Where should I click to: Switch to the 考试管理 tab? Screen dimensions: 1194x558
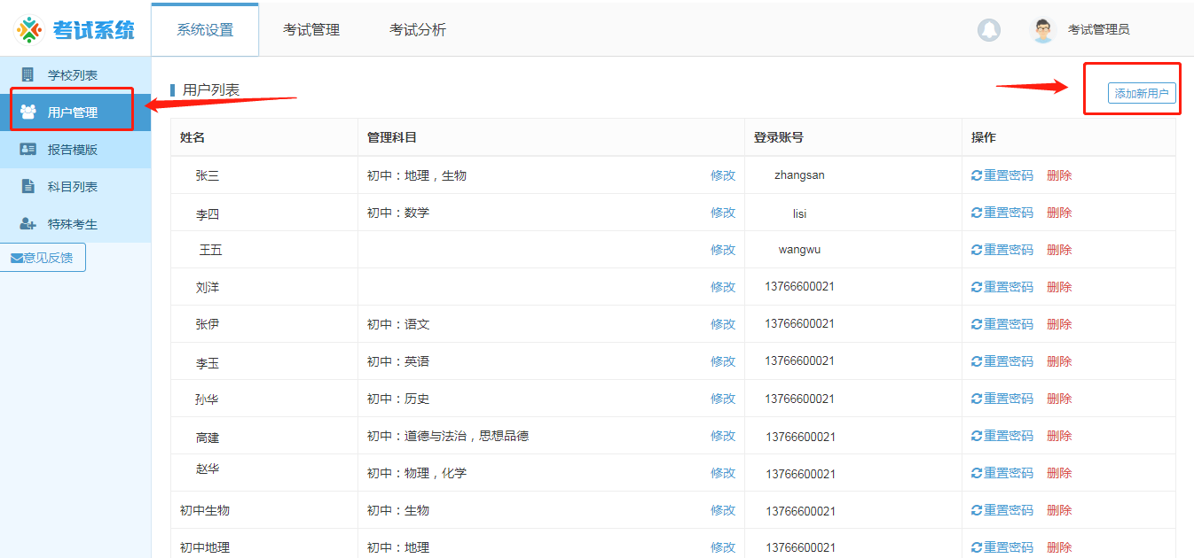click(x=311, y=29)
